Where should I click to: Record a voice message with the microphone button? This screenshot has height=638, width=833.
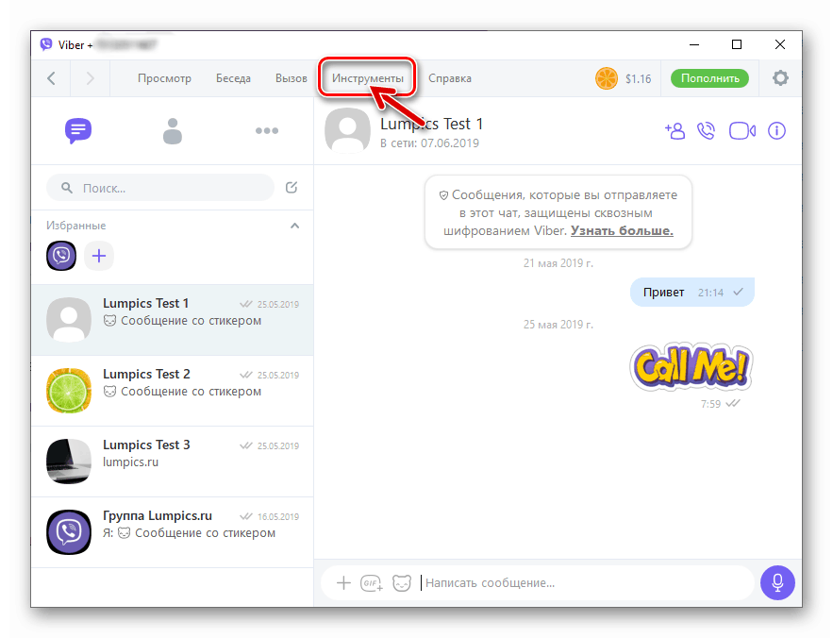coord(777,582)
